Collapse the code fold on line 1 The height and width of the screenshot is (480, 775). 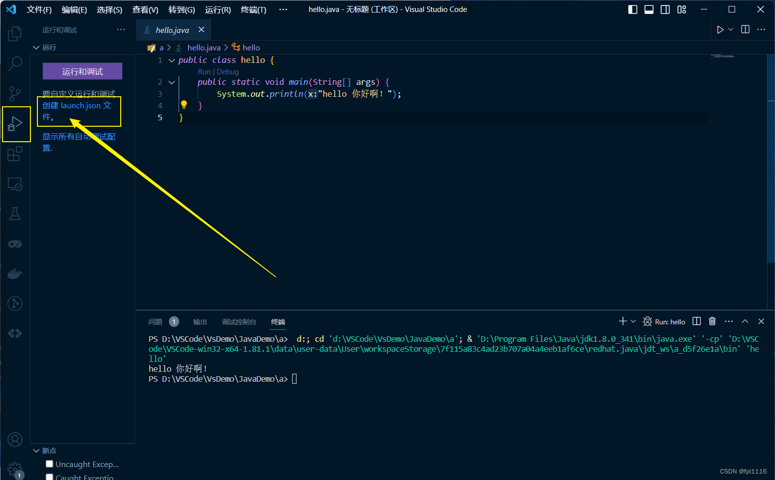(171, 60)
